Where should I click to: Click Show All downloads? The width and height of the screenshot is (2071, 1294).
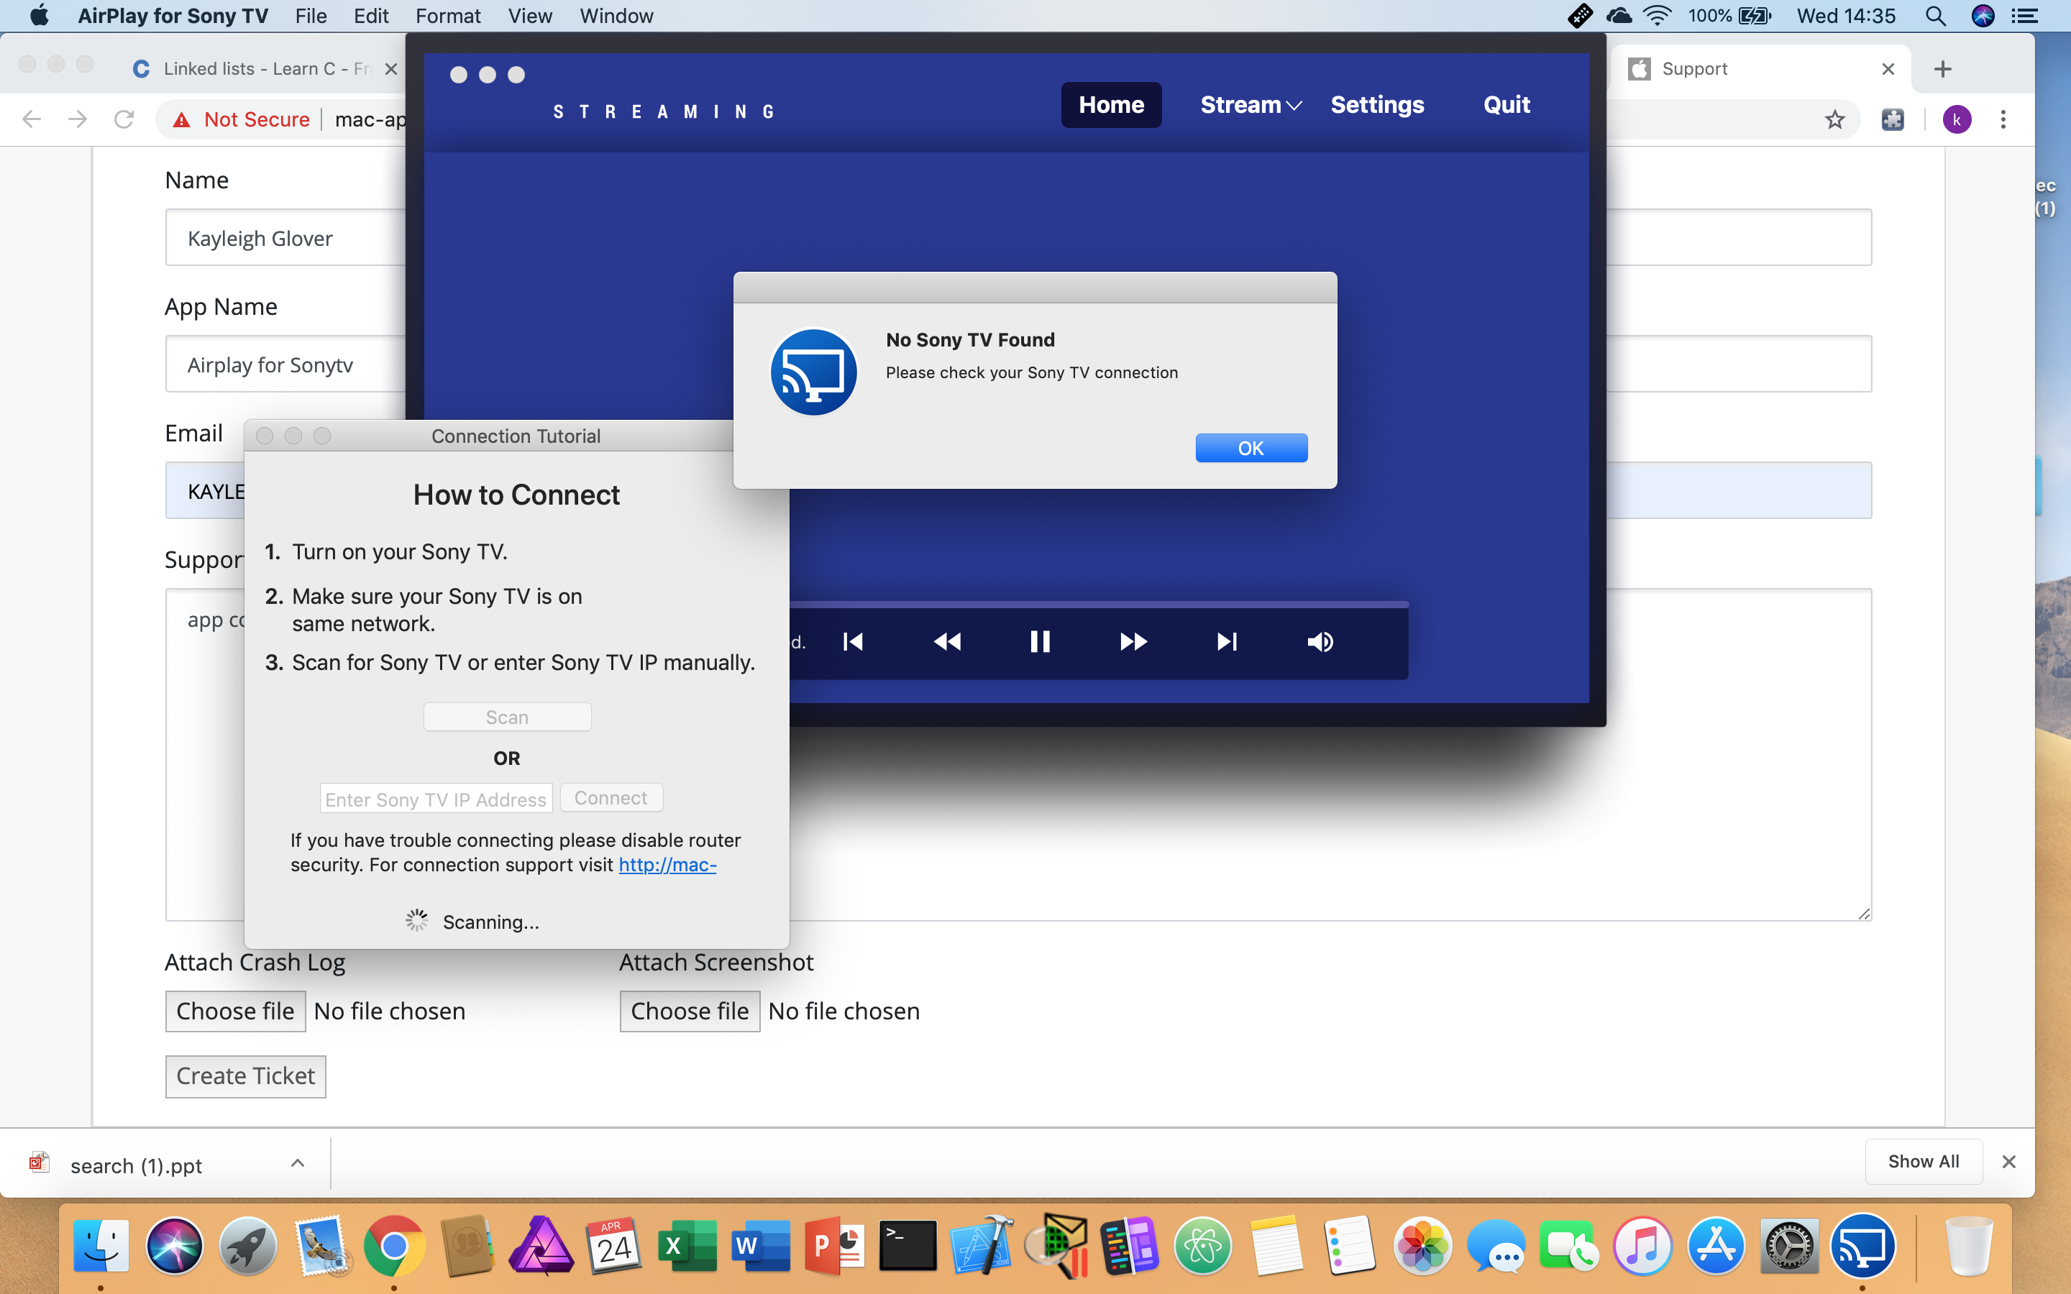(x=1923, y=1161)
